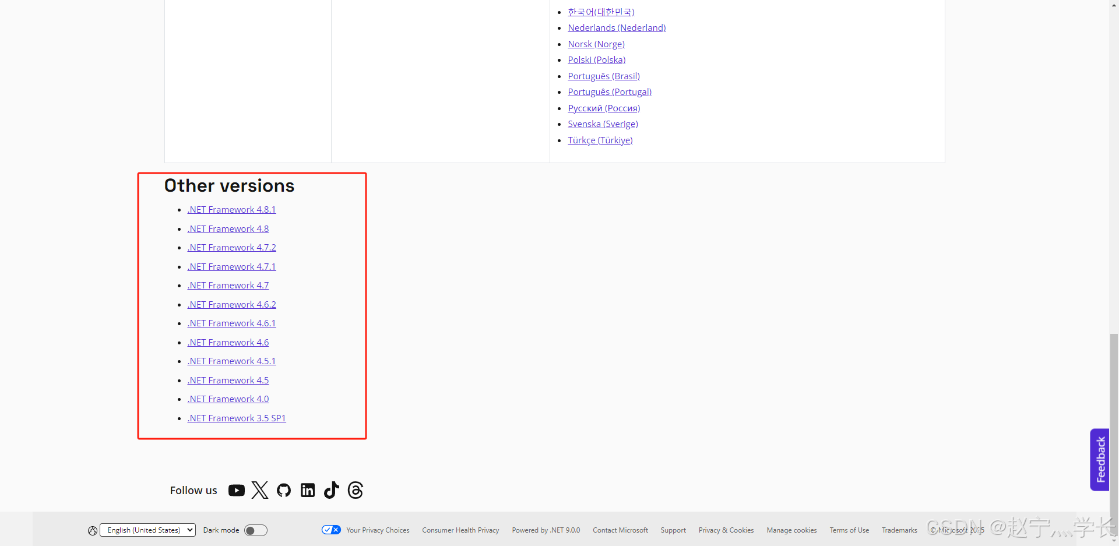Open .NET Framework 3.5 SP1 link
This screenshot has height=546, width=1119.
tap(237, 418)
